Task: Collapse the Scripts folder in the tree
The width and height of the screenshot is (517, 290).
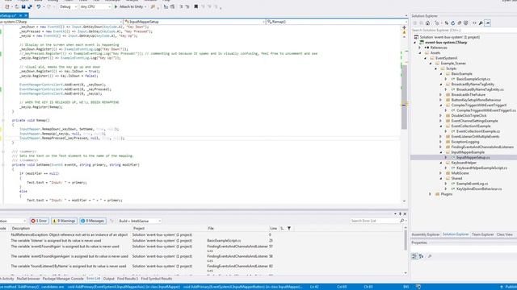Action: coord(436,68)
